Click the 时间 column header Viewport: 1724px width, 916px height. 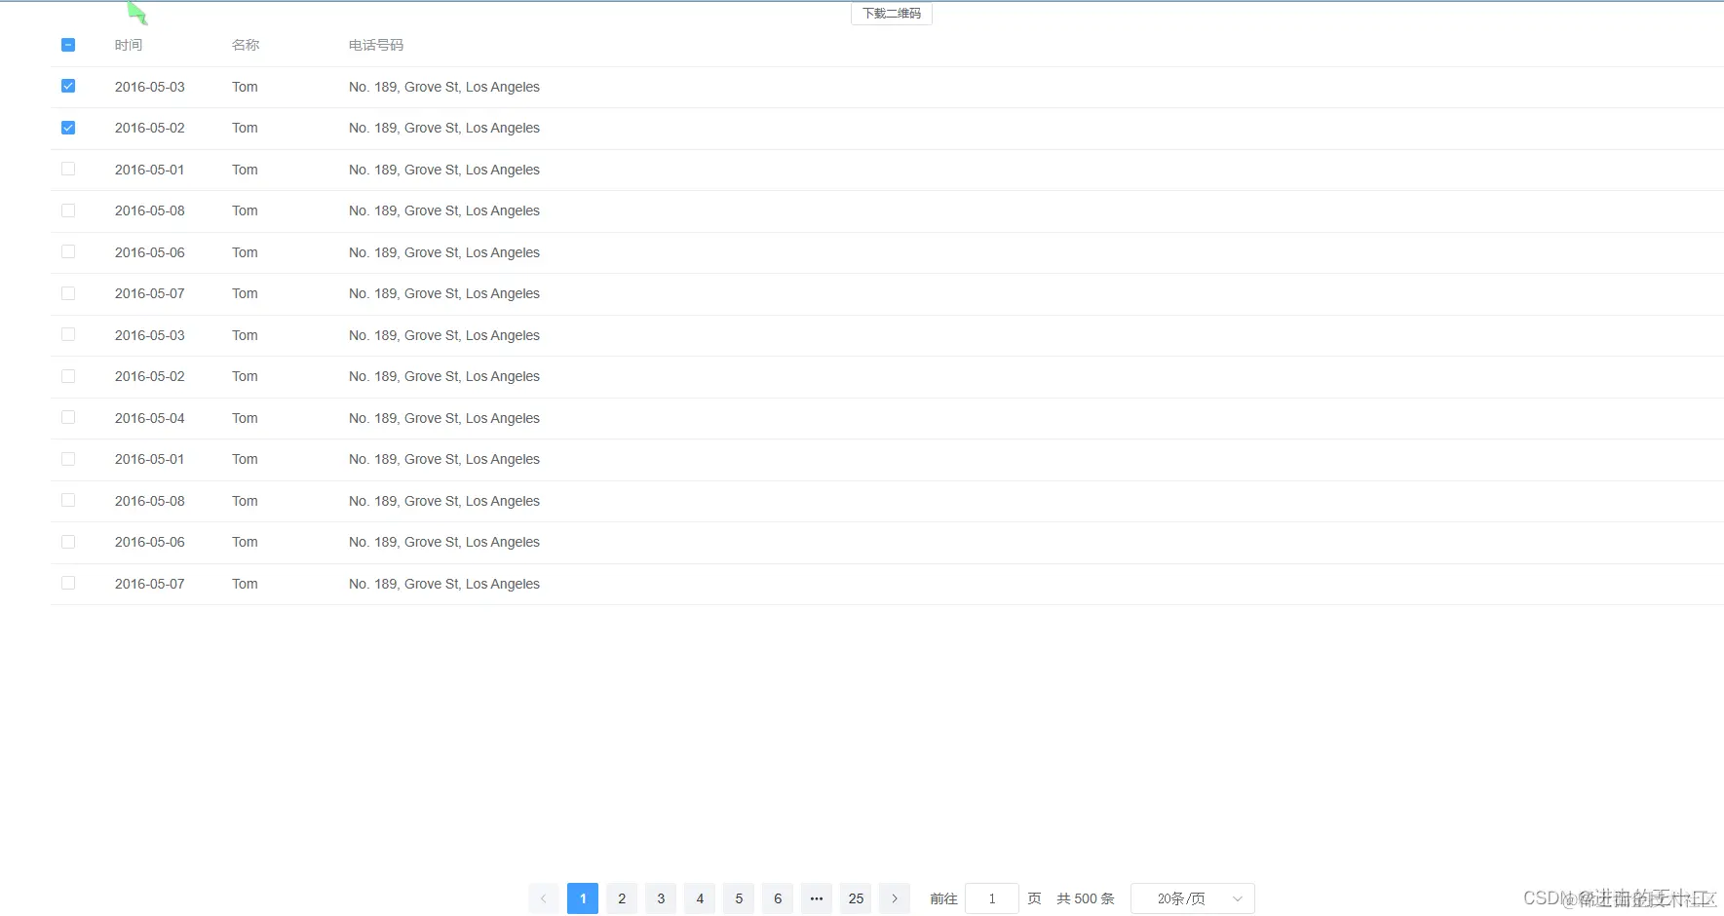pos(129,45)
